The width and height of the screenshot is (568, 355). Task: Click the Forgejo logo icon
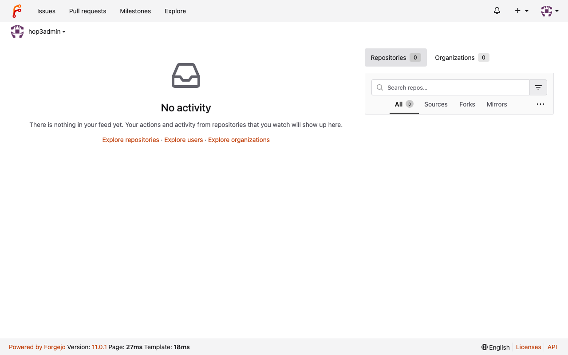pos(17,11)
